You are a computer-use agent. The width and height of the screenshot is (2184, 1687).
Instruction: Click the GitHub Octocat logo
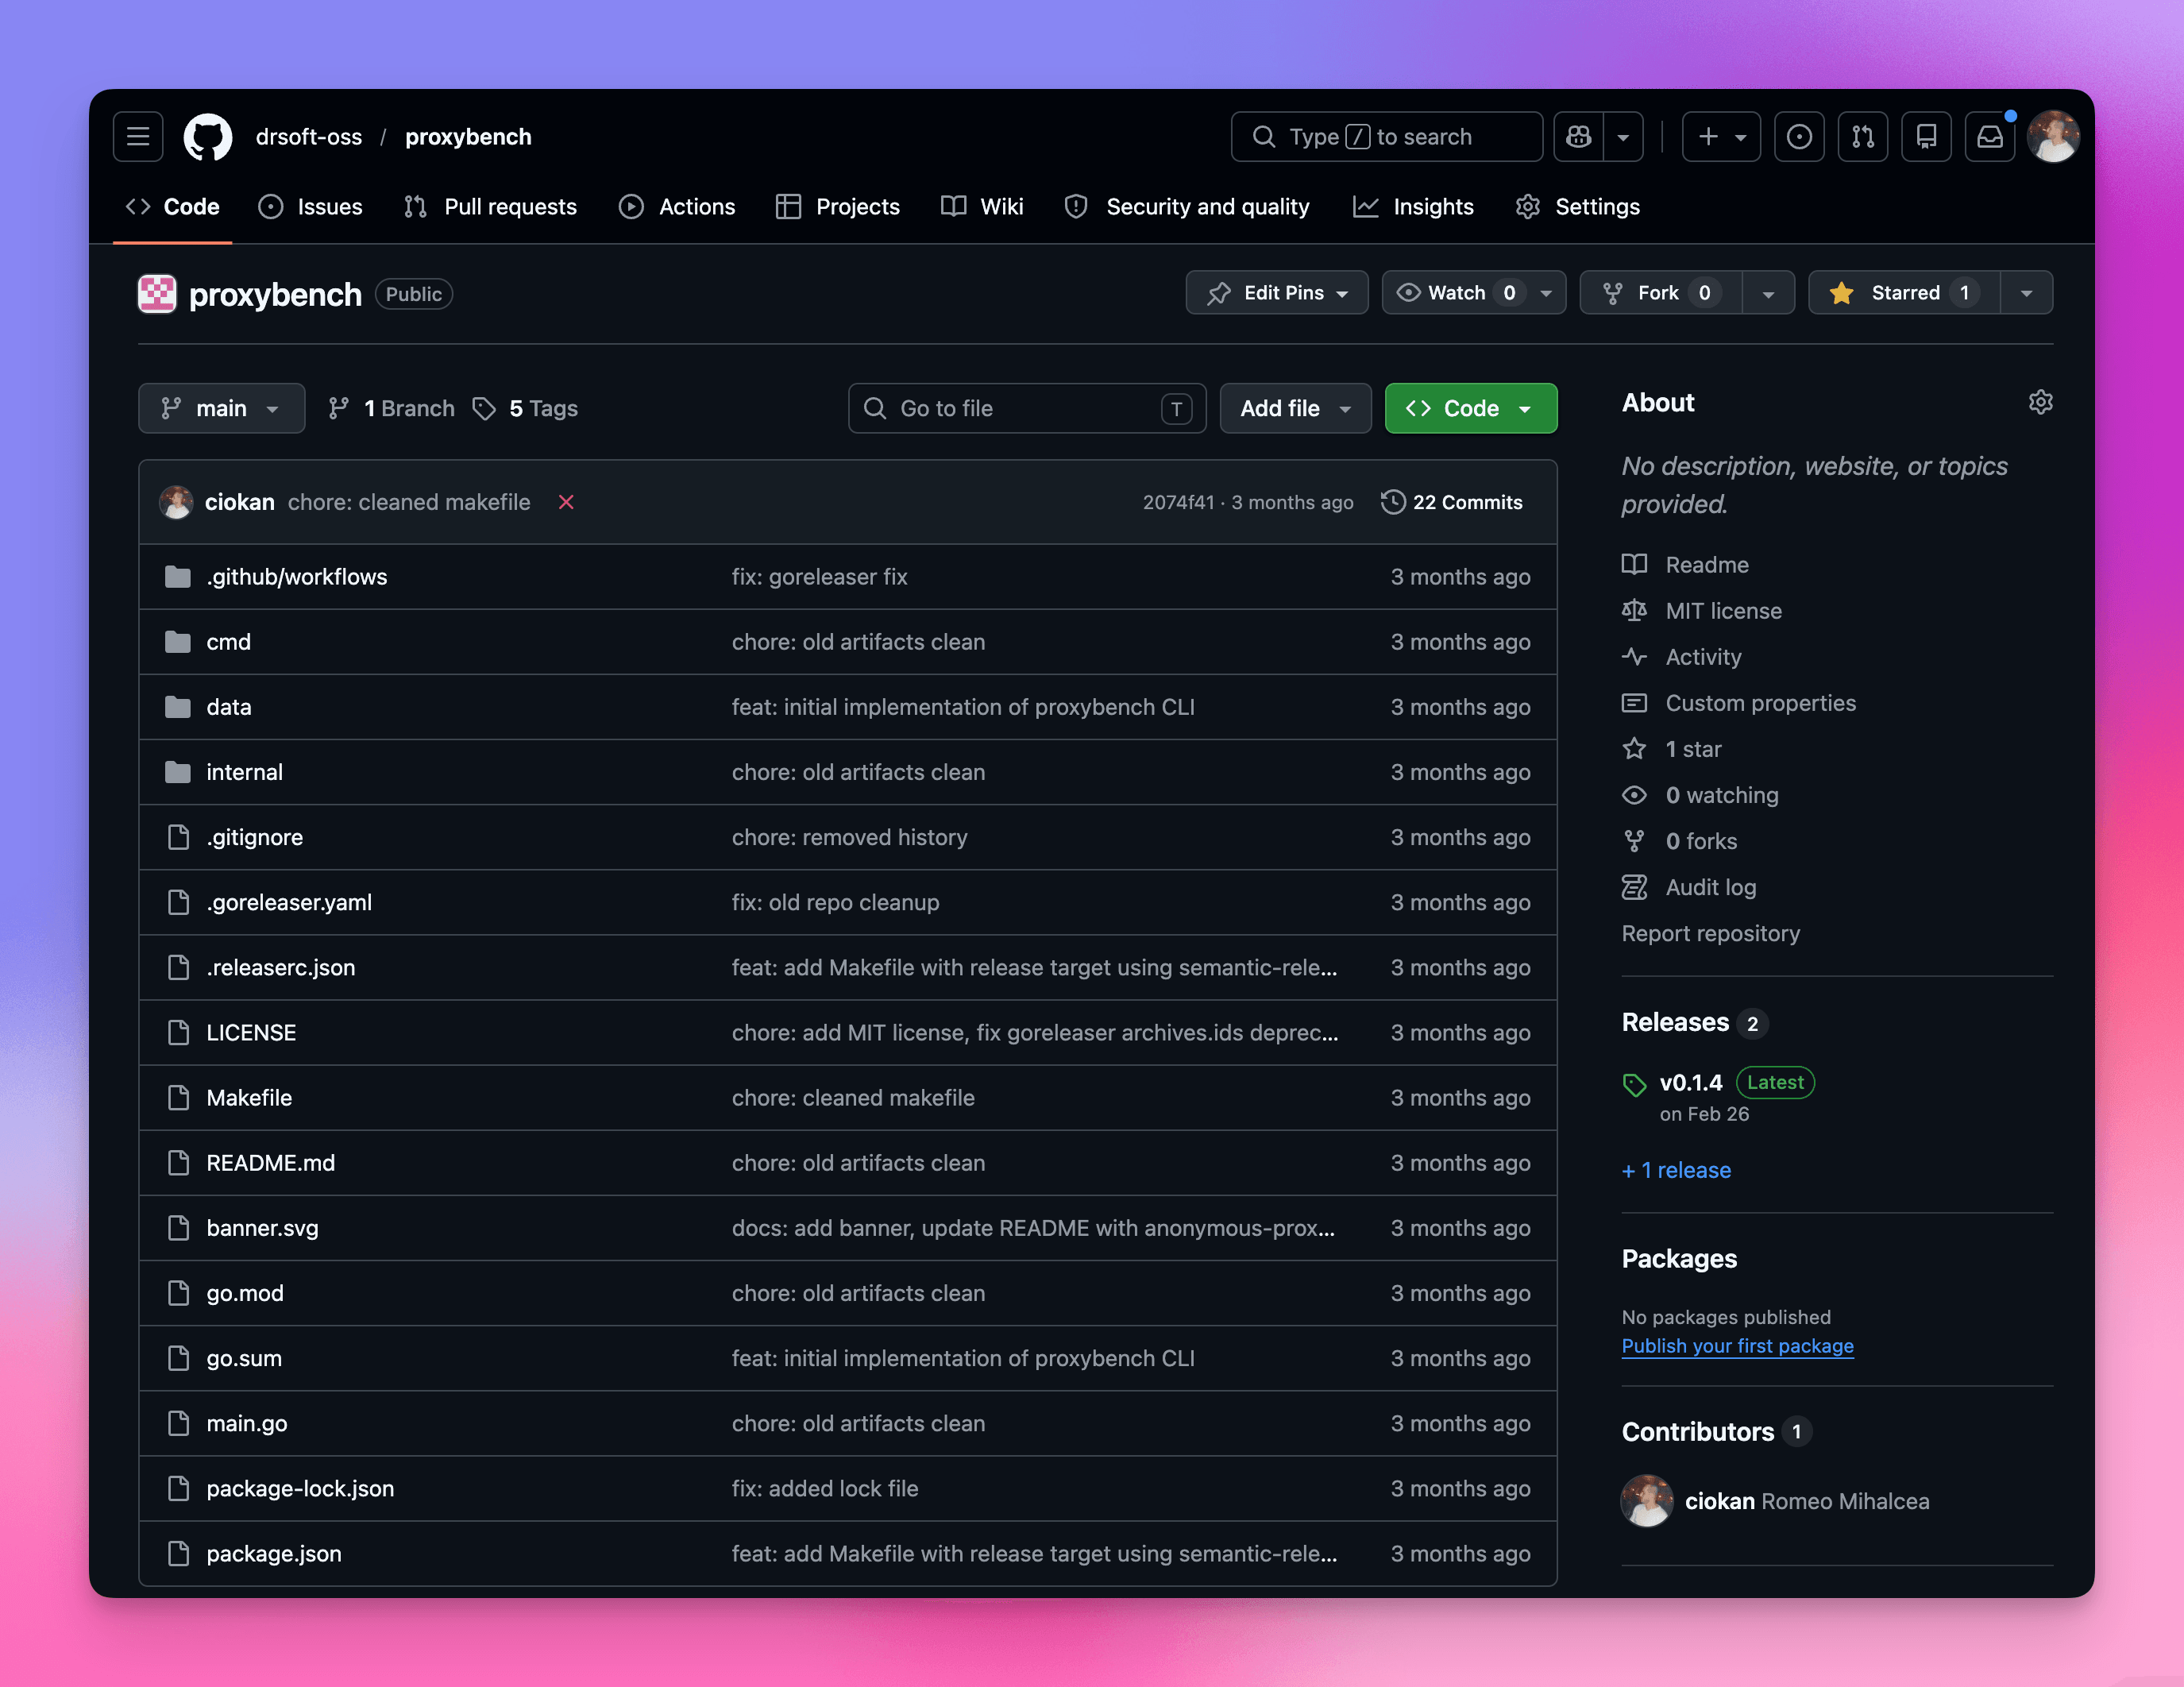(208, 137)
